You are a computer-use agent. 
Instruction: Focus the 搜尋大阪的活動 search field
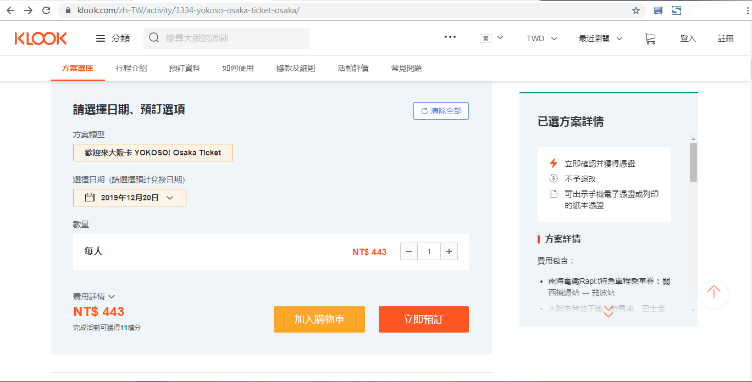point(226,38)
